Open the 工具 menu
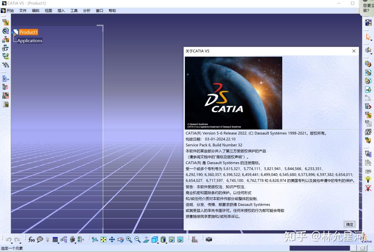Screen dimensions: 374x252 pyautogui.click(x=73, y=10)
